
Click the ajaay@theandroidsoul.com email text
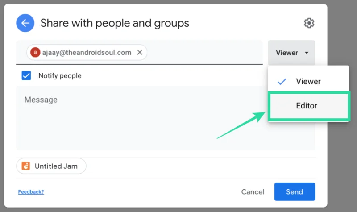[87, 53]
